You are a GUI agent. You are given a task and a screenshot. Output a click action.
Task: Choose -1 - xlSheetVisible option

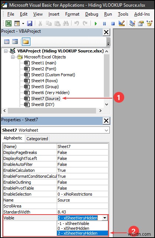click(x=82, y=223)
